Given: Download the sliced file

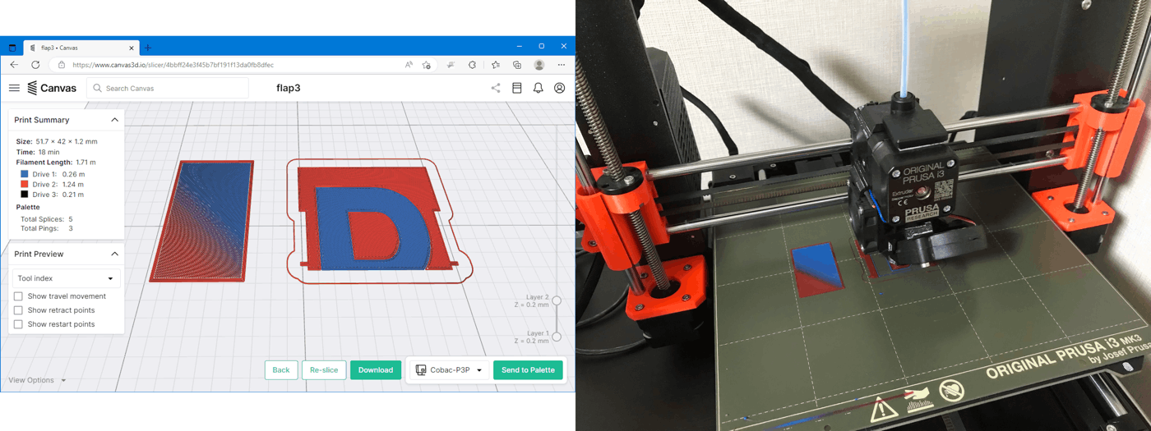Looking at the screenshot, I should point(376,370).
